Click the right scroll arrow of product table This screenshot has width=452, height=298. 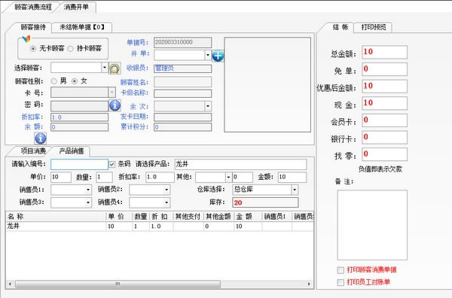tap(309, 284)
